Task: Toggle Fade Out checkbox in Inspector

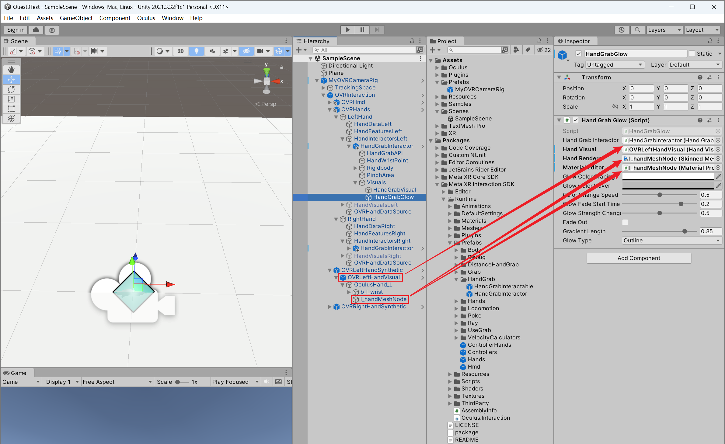Action: click(x=626, y=222)
